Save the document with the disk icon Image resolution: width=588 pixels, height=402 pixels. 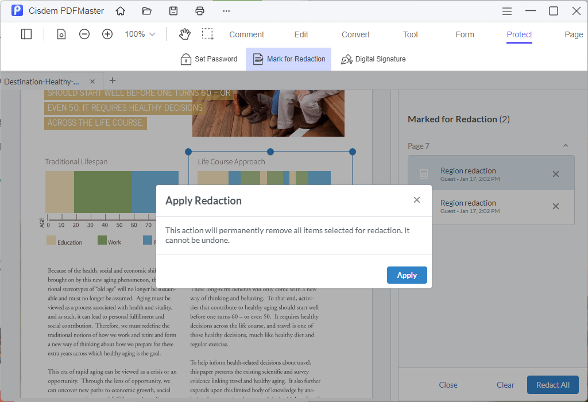(173, 11)
